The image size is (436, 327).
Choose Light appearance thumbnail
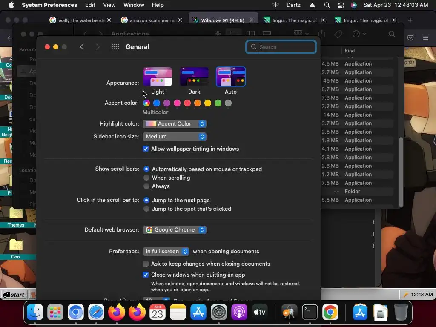158,77
